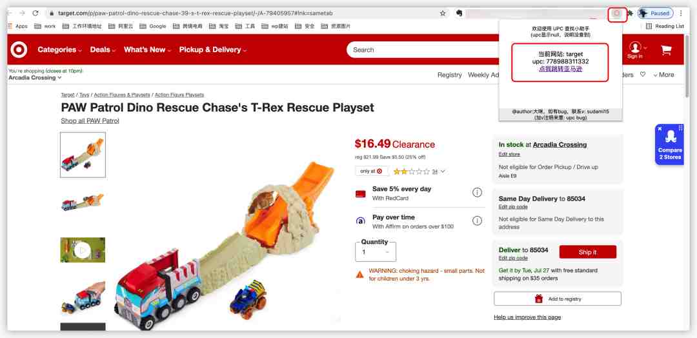697x338 pixels.
Task: Open the Chrome extensions puzzle icon
Action: point(630,14)
